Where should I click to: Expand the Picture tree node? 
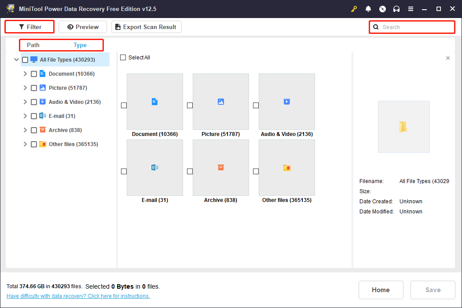point(25,88)
